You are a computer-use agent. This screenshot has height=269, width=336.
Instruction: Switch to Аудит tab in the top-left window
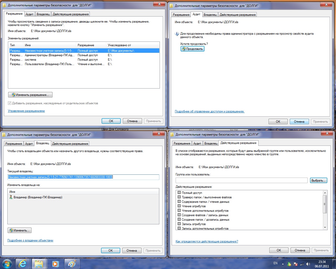29,14
